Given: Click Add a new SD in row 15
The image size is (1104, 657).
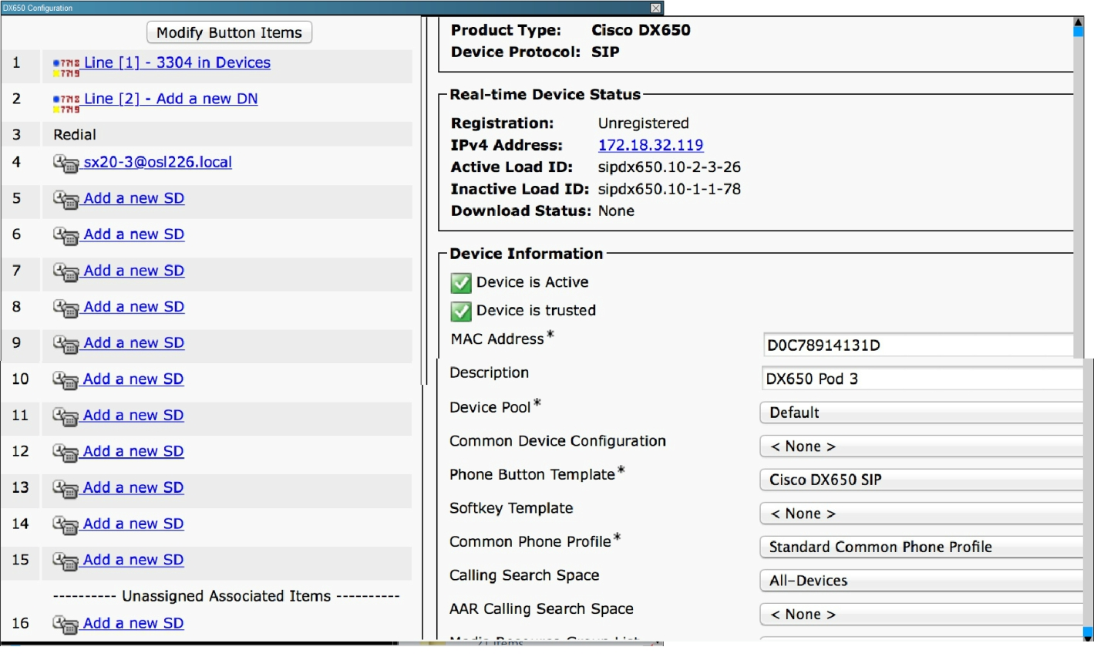Looking at the screenshot, I should pyautogui.click(x=133, y=561).
